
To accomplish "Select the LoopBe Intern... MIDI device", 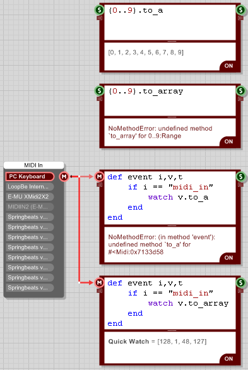I will (x=30, y=187).
